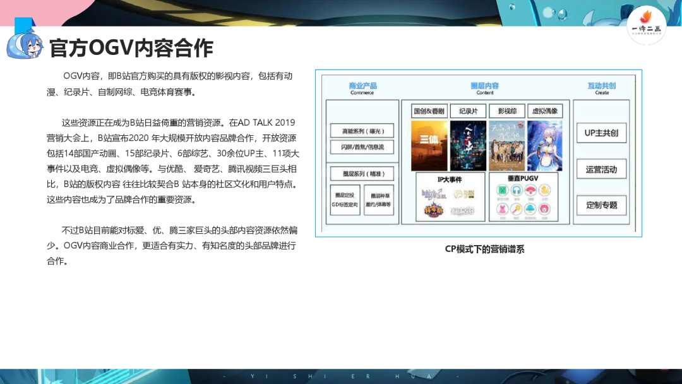The height and width of the screenshot is (384, 682).
Task: Click the 国创&番剧 category box
Action: pyautogui.click(x=429, y=111)
